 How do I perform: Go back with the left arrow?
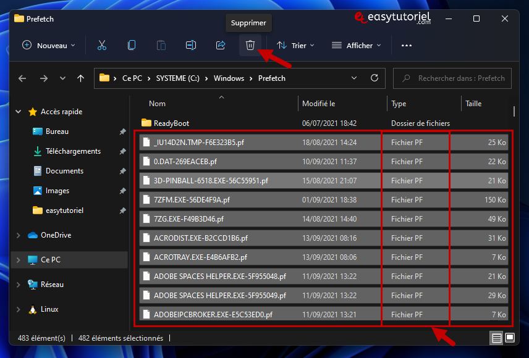[22, 78]
